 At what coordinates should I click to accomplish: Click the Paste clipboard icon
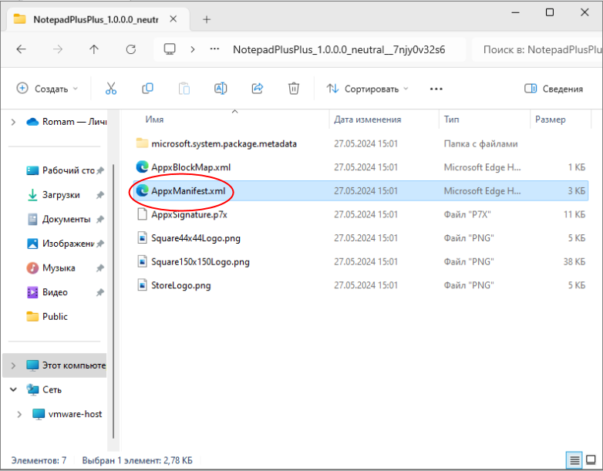tap(184, 89)
